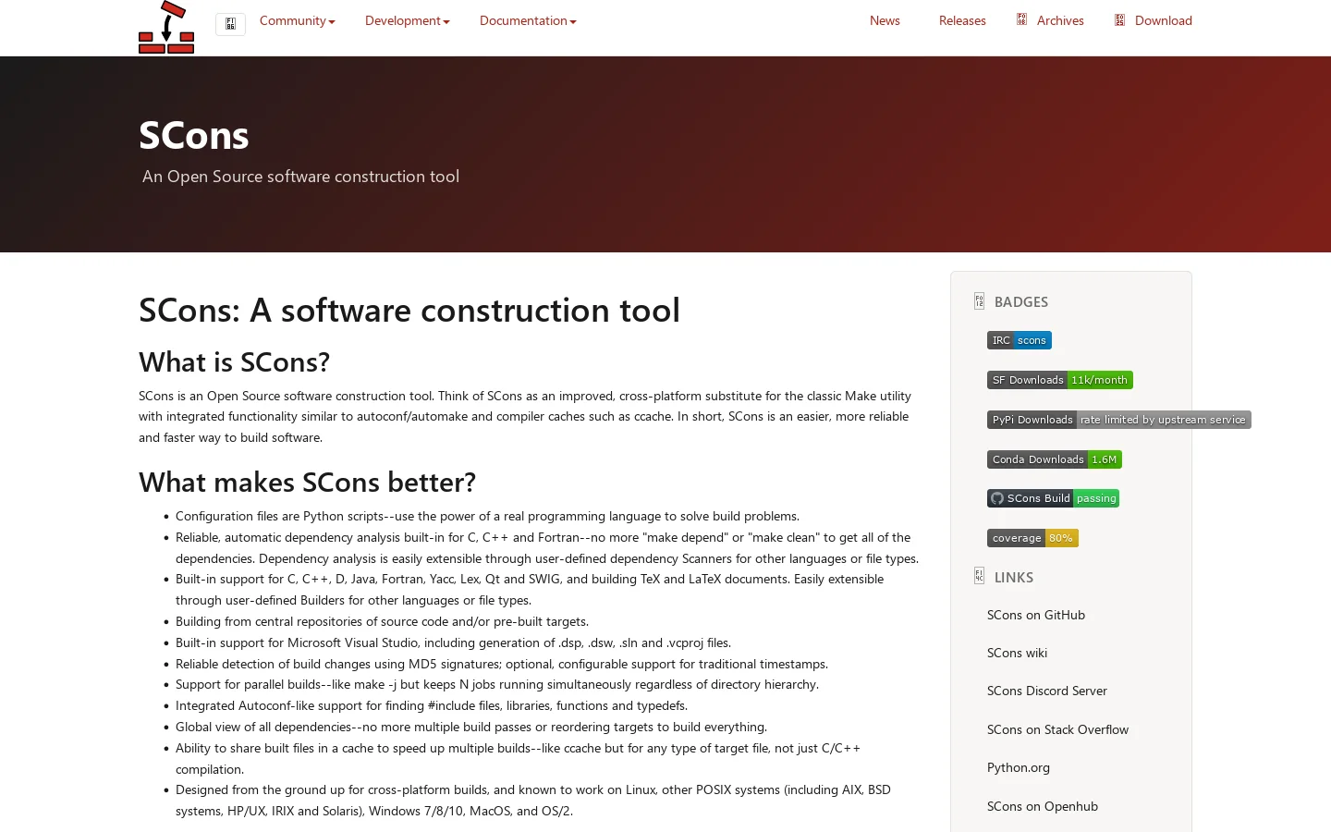Screen dimensions: 1331x832
Task: Open the Conda Downloads 1.6M badge
Action: pos(1055,459)
